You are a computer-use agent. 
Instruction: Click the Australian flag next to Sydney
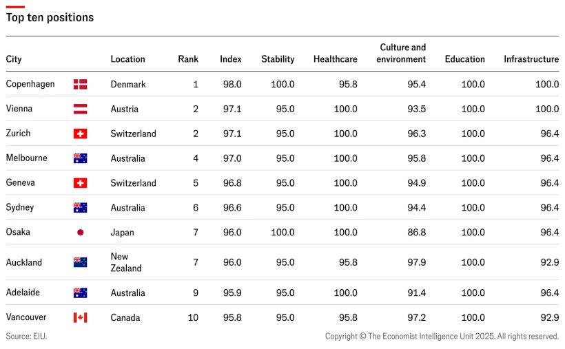tap(80, 208)
